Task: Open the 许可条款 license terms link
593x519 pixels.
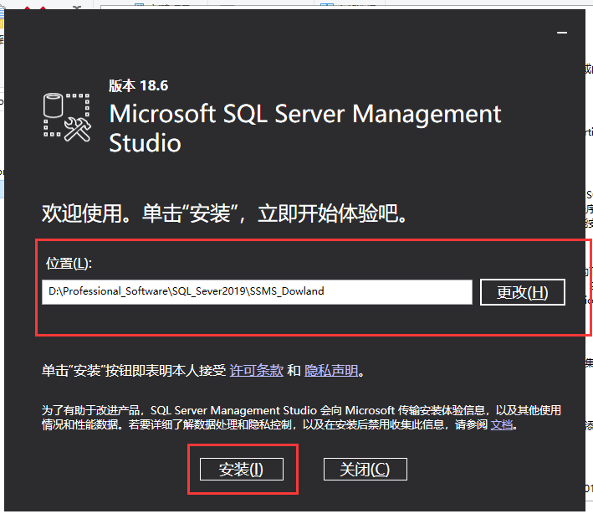Action: 257,370
